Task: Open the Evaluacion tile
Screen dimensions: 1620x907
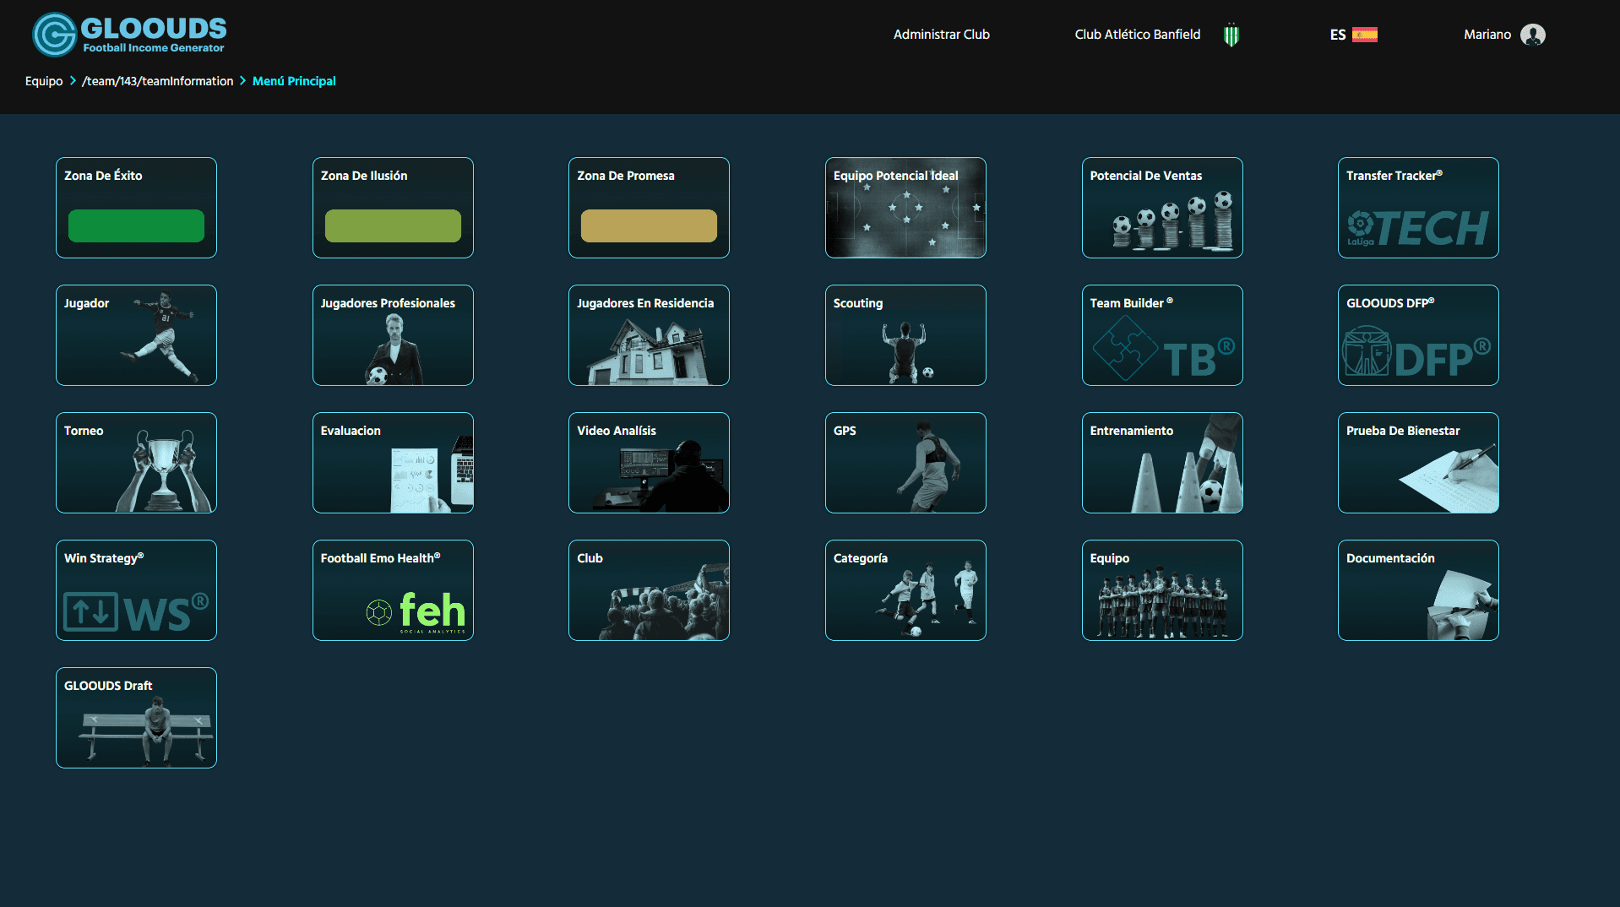Action: click(x=393, y=463)
